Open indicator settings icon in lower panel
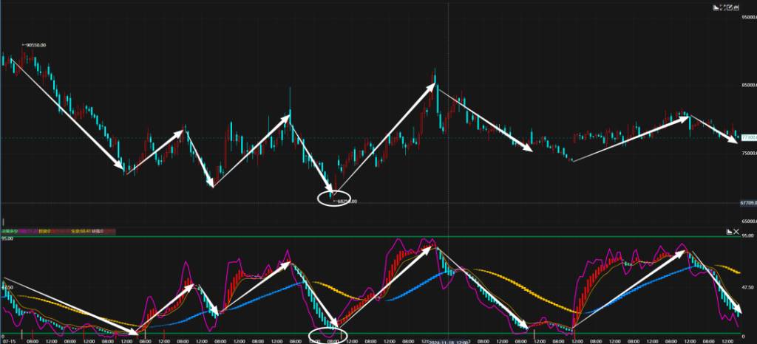Screen dimensions: 757x344 (x=730, y=232)
